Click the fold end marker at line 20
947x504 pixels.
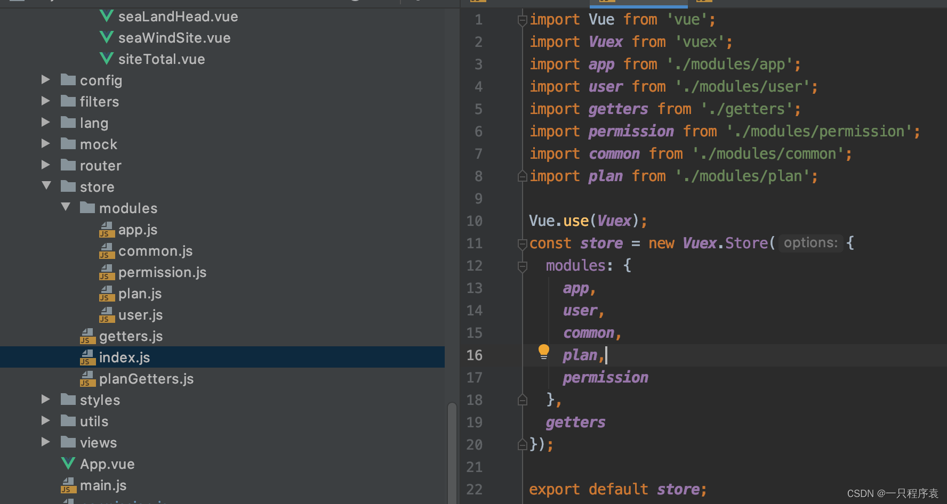click(x=523, y=444)
